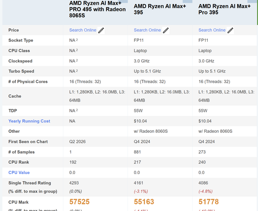The image size is (258, 211).
Task: Select the AMD Ryzen AI Max+ Pro 395 heading
Action: (x=224, y=9)
